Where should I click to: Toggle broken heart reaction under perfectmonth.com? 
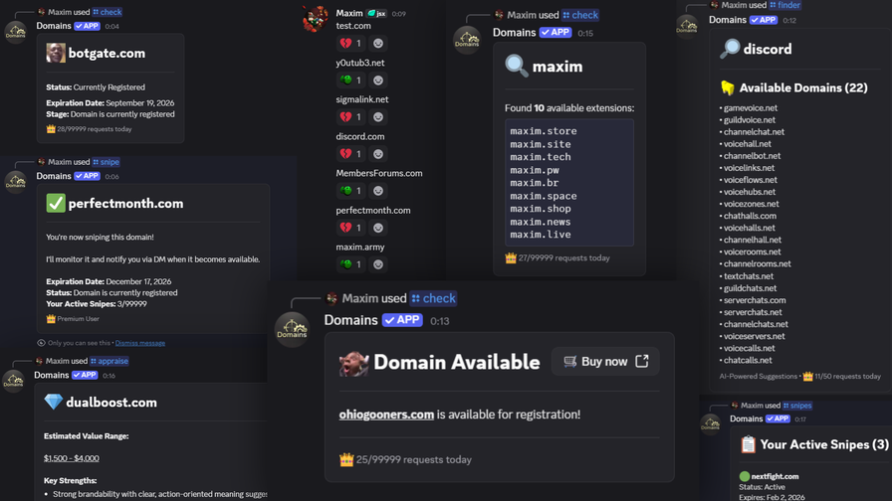(x=350, y=228)
